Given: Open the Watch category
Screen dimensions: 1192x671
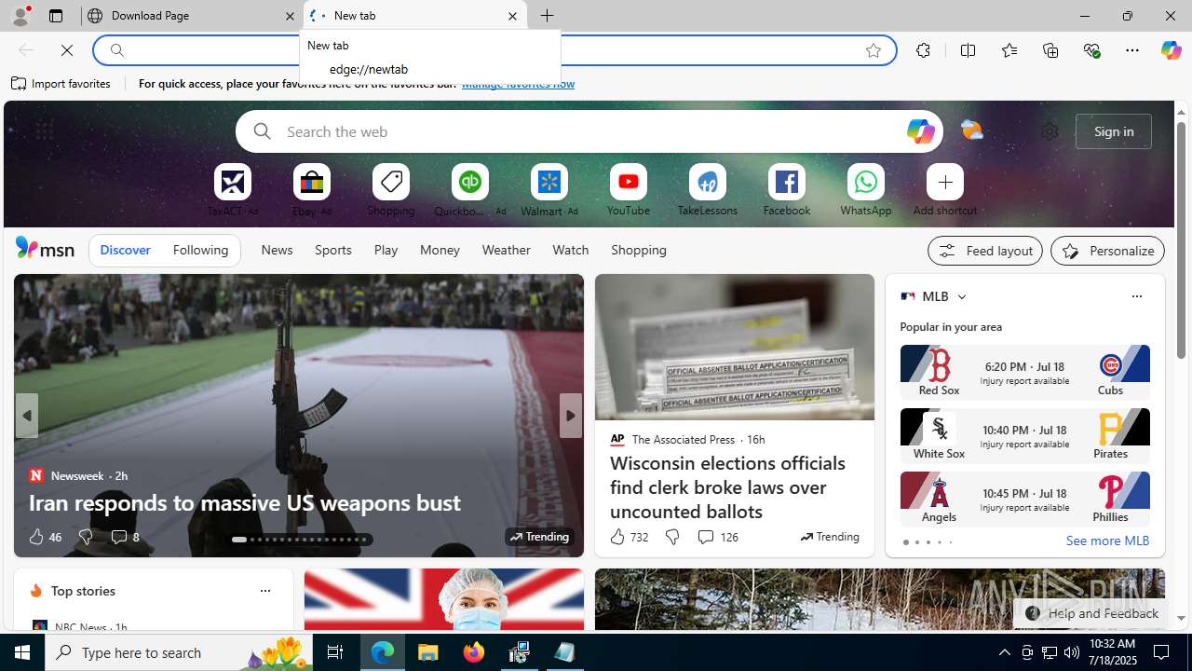Looking at the screenshot, I should (x=570, y=250).
